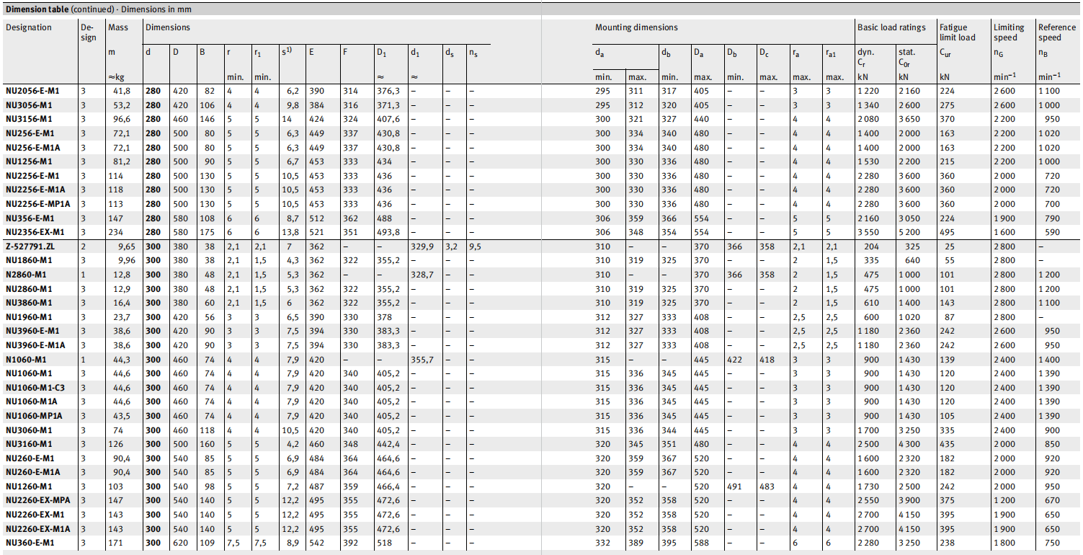
Task: Click mass value 53,2
Action: point(121,105)
